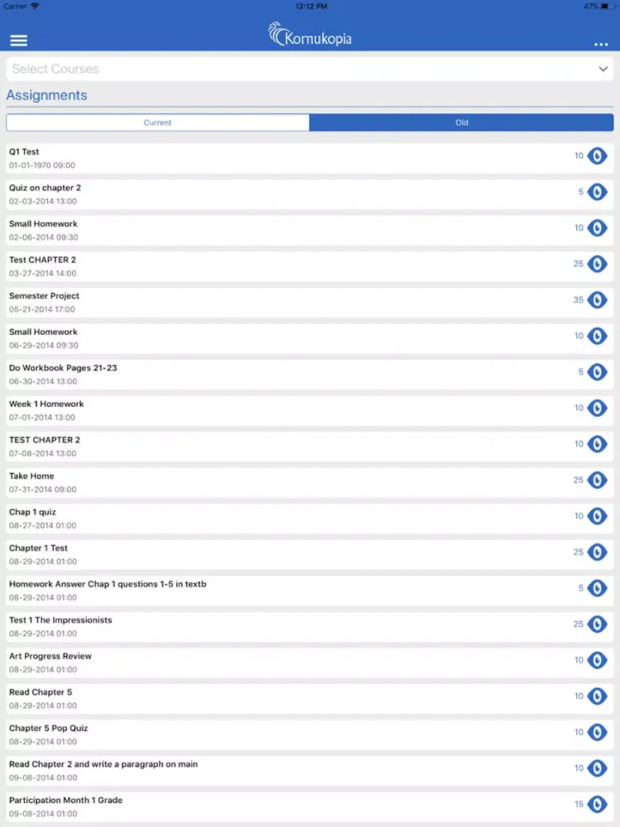This screenshot has width=620, height=827.
Task: Select the Old assignments tab
Action: point(461,122)
